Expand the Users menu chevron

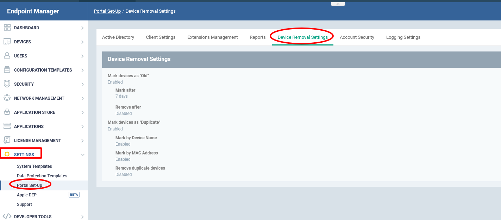(82, 56)
